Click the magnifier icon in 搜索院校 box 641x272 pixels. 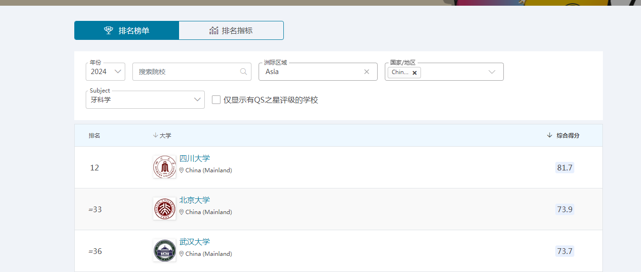[243, 72]
